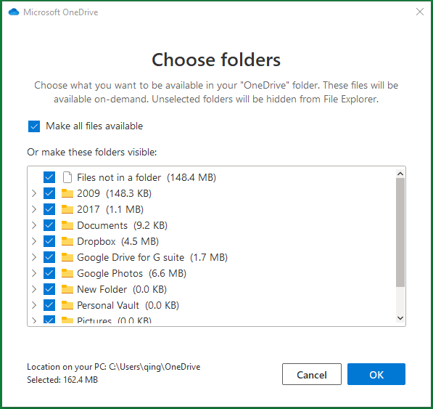Select the 'Dropbox (4.5 MB)' row label
The height and width of the screenshot is (409, 433).
coord(118,241)
